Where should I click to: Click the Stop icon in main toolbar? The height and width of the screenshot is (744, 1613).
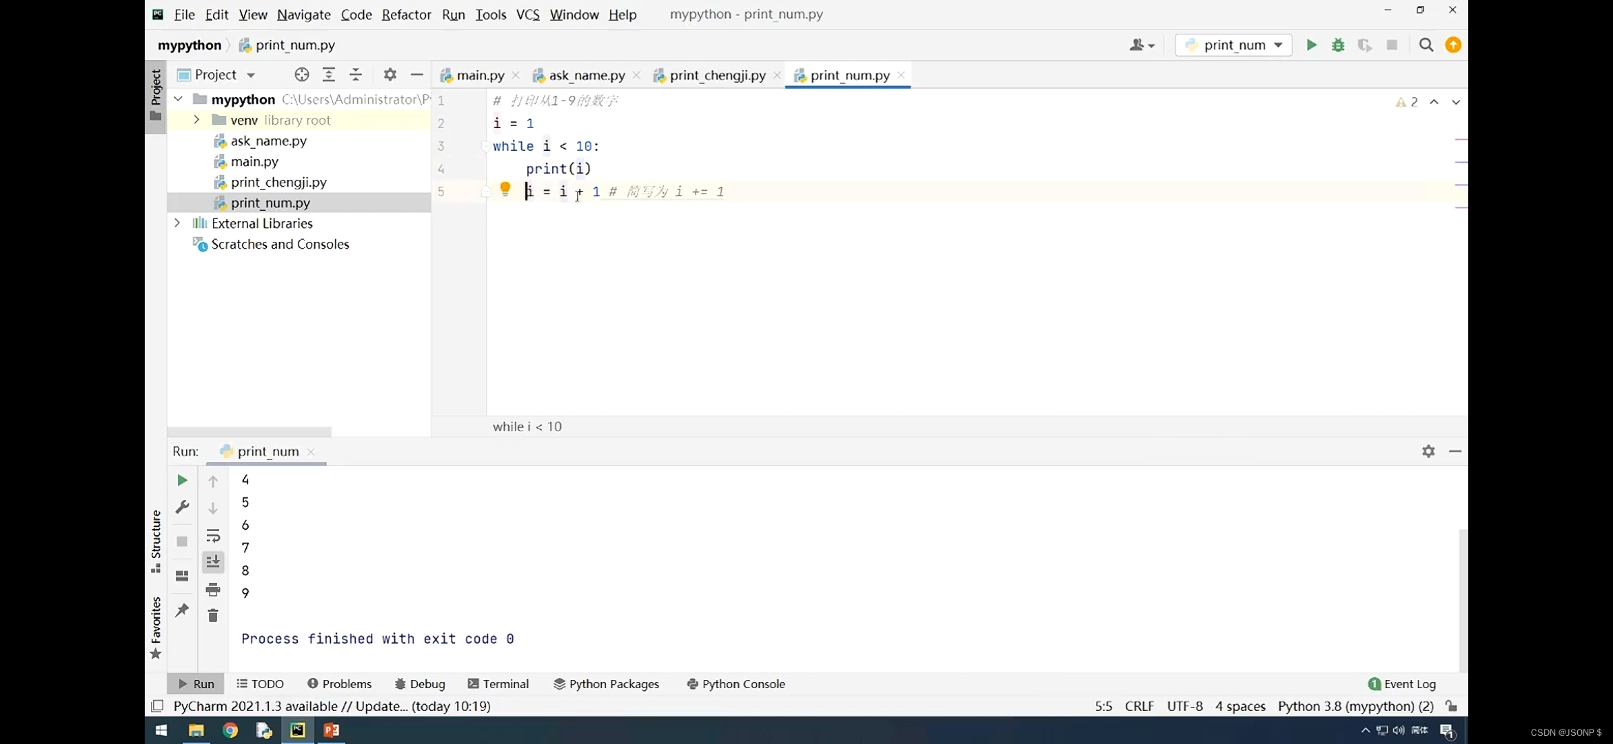[x=1392, y=45]
